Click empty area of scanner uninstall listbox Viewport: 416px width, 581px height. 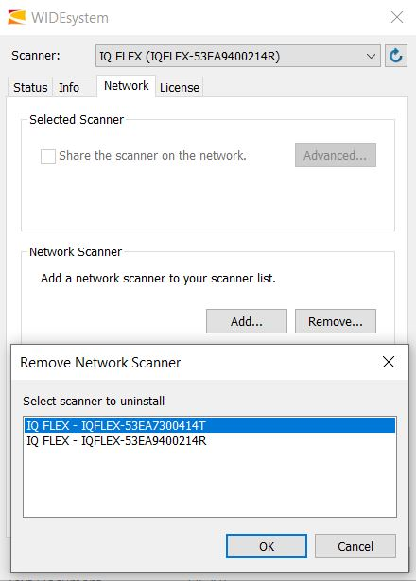(210, 482)
